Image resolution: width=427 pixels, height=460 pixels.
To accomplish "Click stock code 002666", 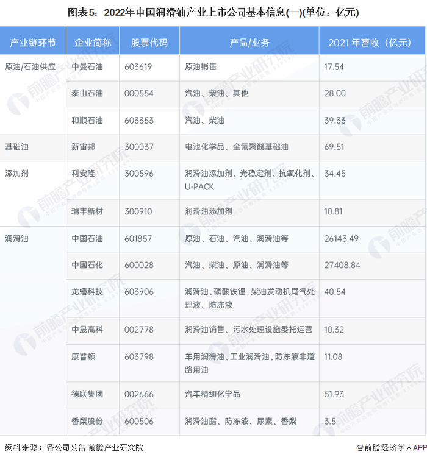I will tap(139, 394).
